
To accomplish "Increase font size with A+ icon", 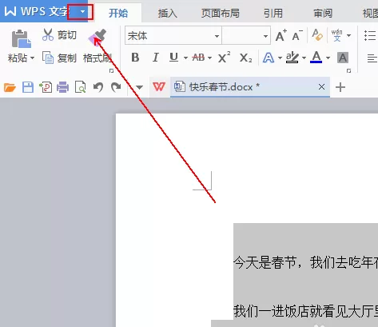I will pos(281,35).
